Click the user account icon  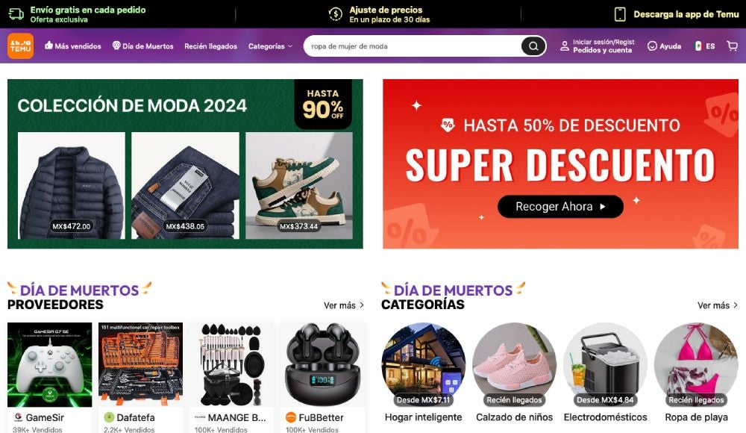(564, 46)
